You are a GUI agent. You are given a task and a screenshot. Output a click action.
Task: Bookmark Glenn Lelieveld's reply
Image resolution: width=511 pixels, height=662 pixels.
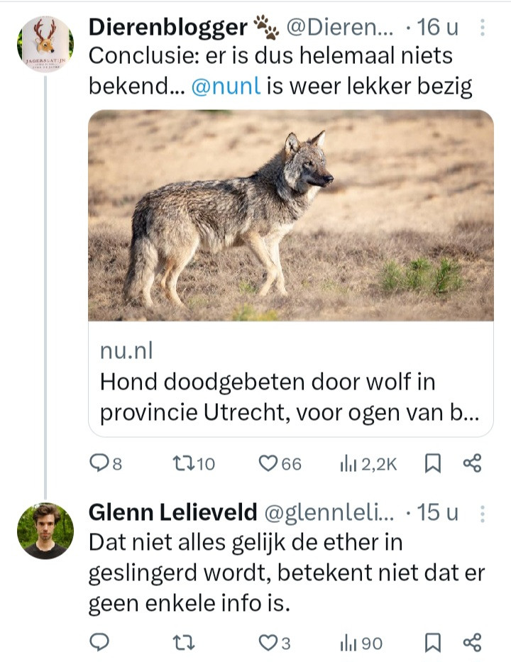coord(433,643)
